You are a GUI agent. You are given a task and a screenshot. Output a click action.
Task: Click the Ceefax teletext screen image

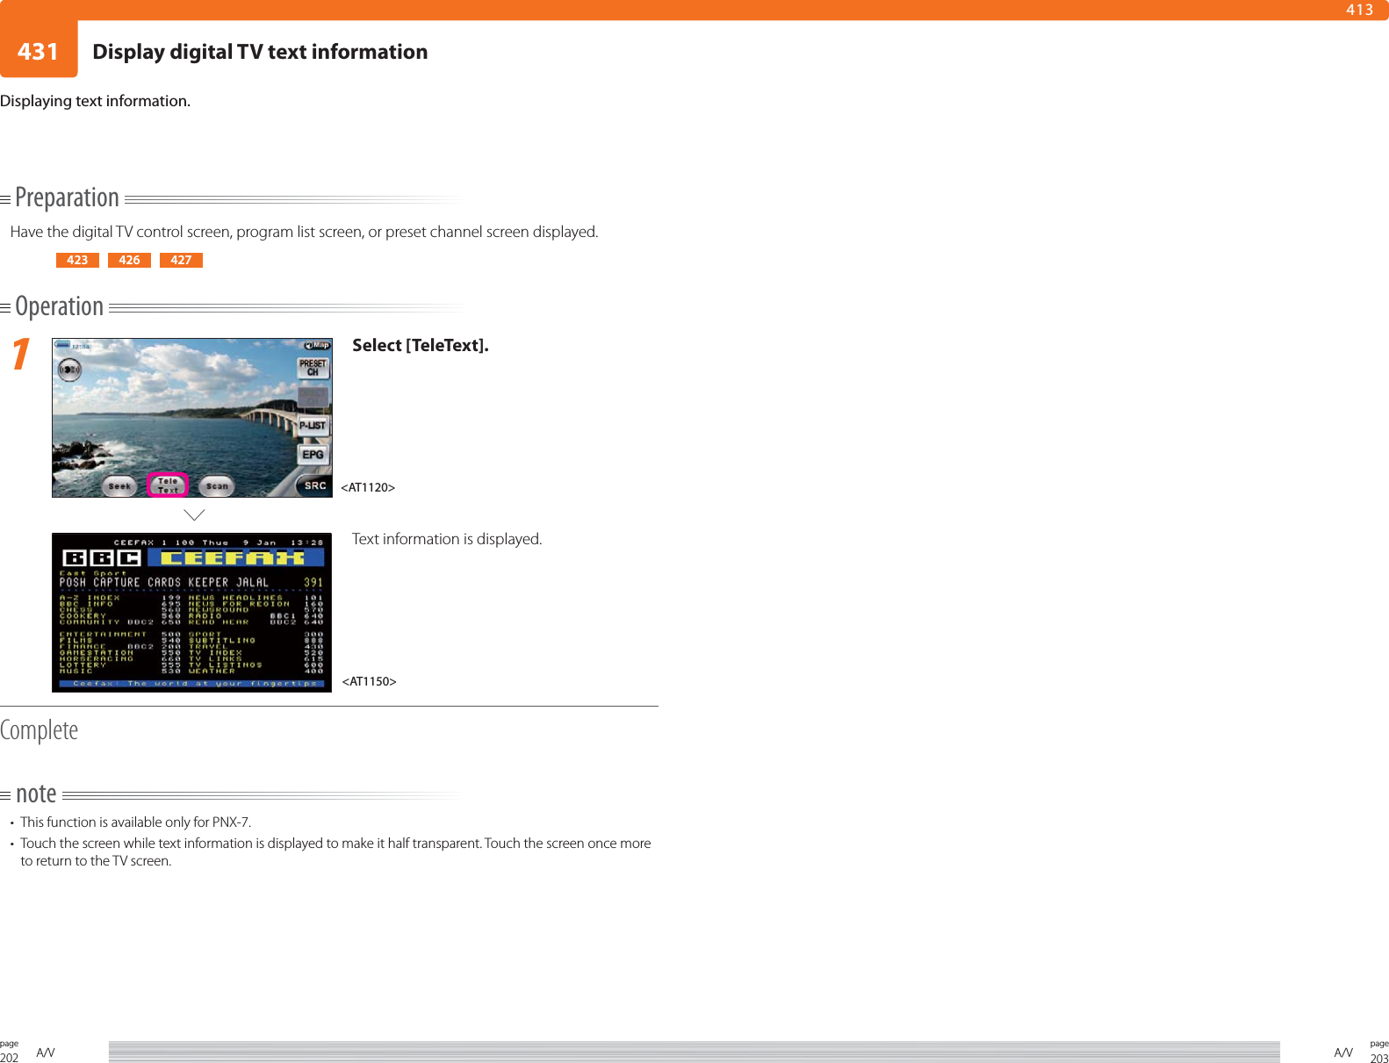191,612
